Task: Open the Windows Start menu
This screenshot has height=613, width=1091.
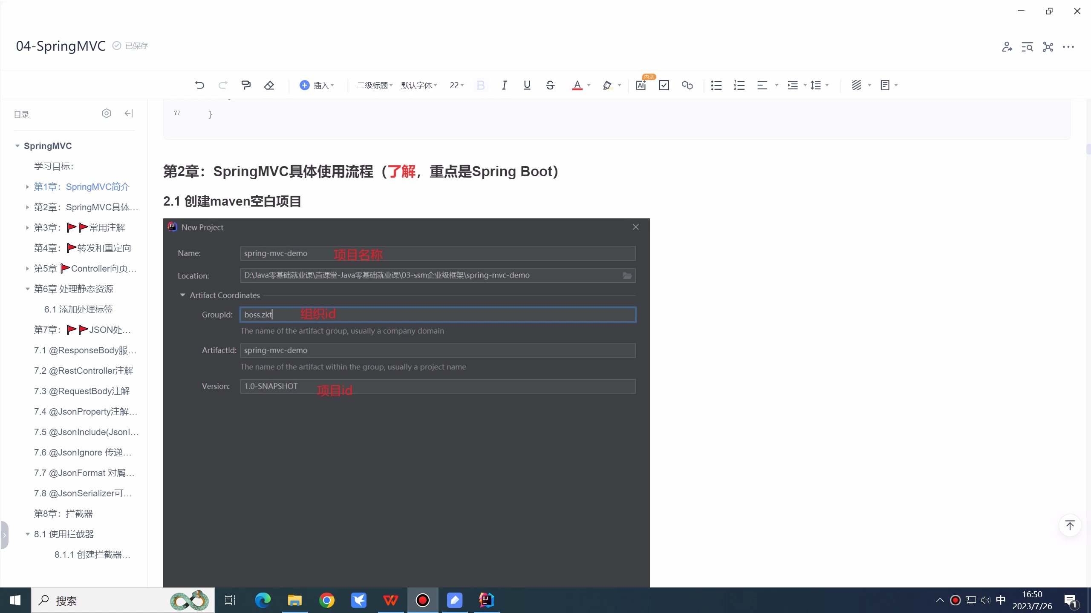Action: click(15, 600)
